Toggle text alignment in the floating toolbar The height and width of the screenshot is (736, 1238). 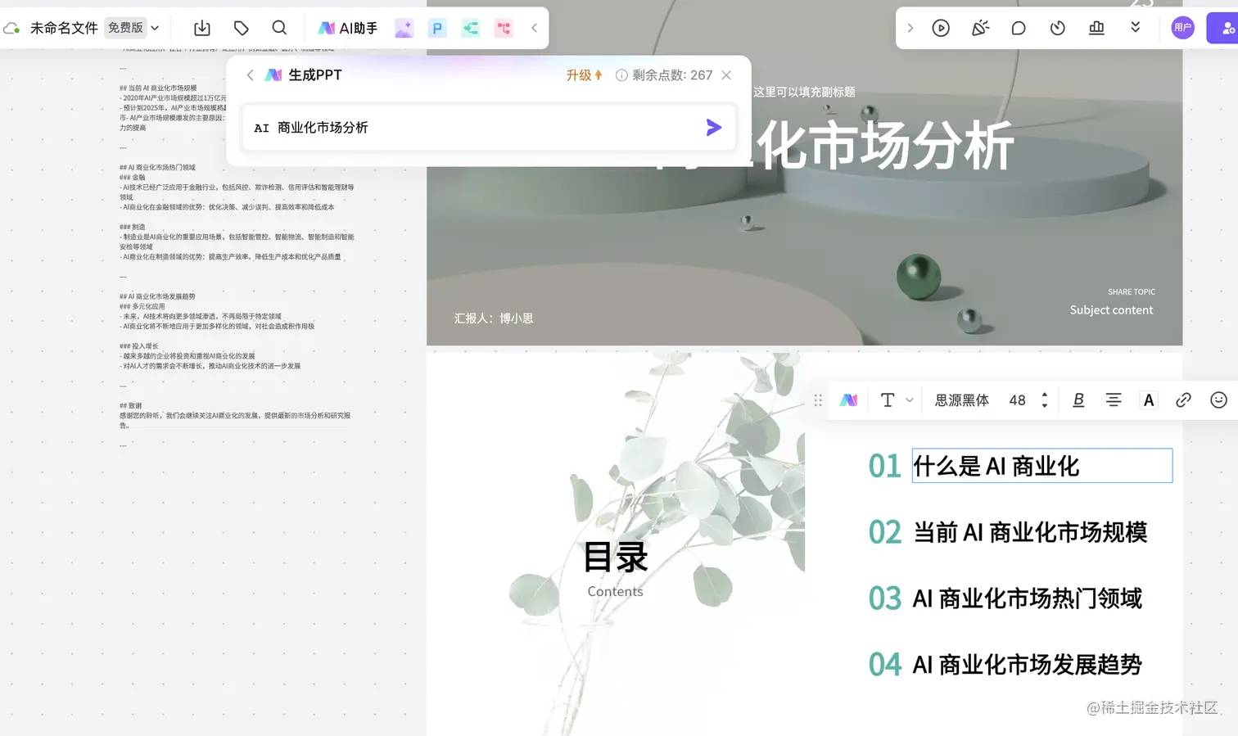pos(1114,400)
